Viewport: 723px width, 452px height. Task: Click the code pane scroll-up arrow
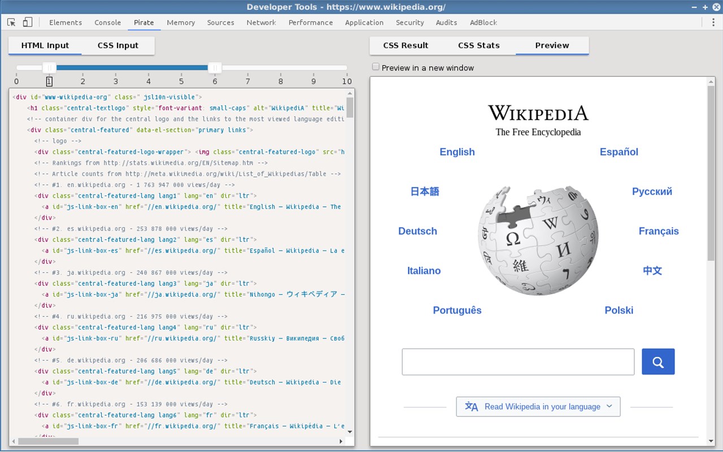350,93
